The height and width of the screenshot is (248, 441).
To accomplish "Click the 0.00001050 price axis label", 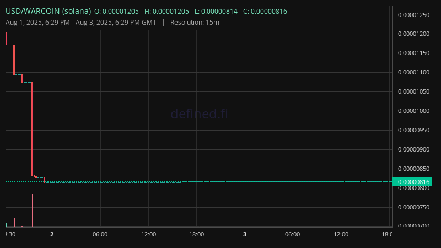I will [414, 91].
